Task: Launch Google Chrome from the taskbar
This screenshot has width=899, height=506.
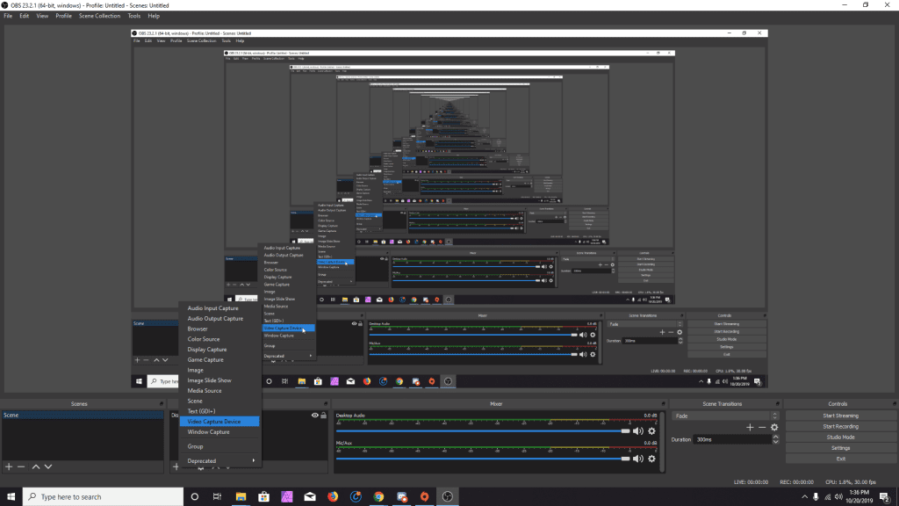Action: pos(378,496)
